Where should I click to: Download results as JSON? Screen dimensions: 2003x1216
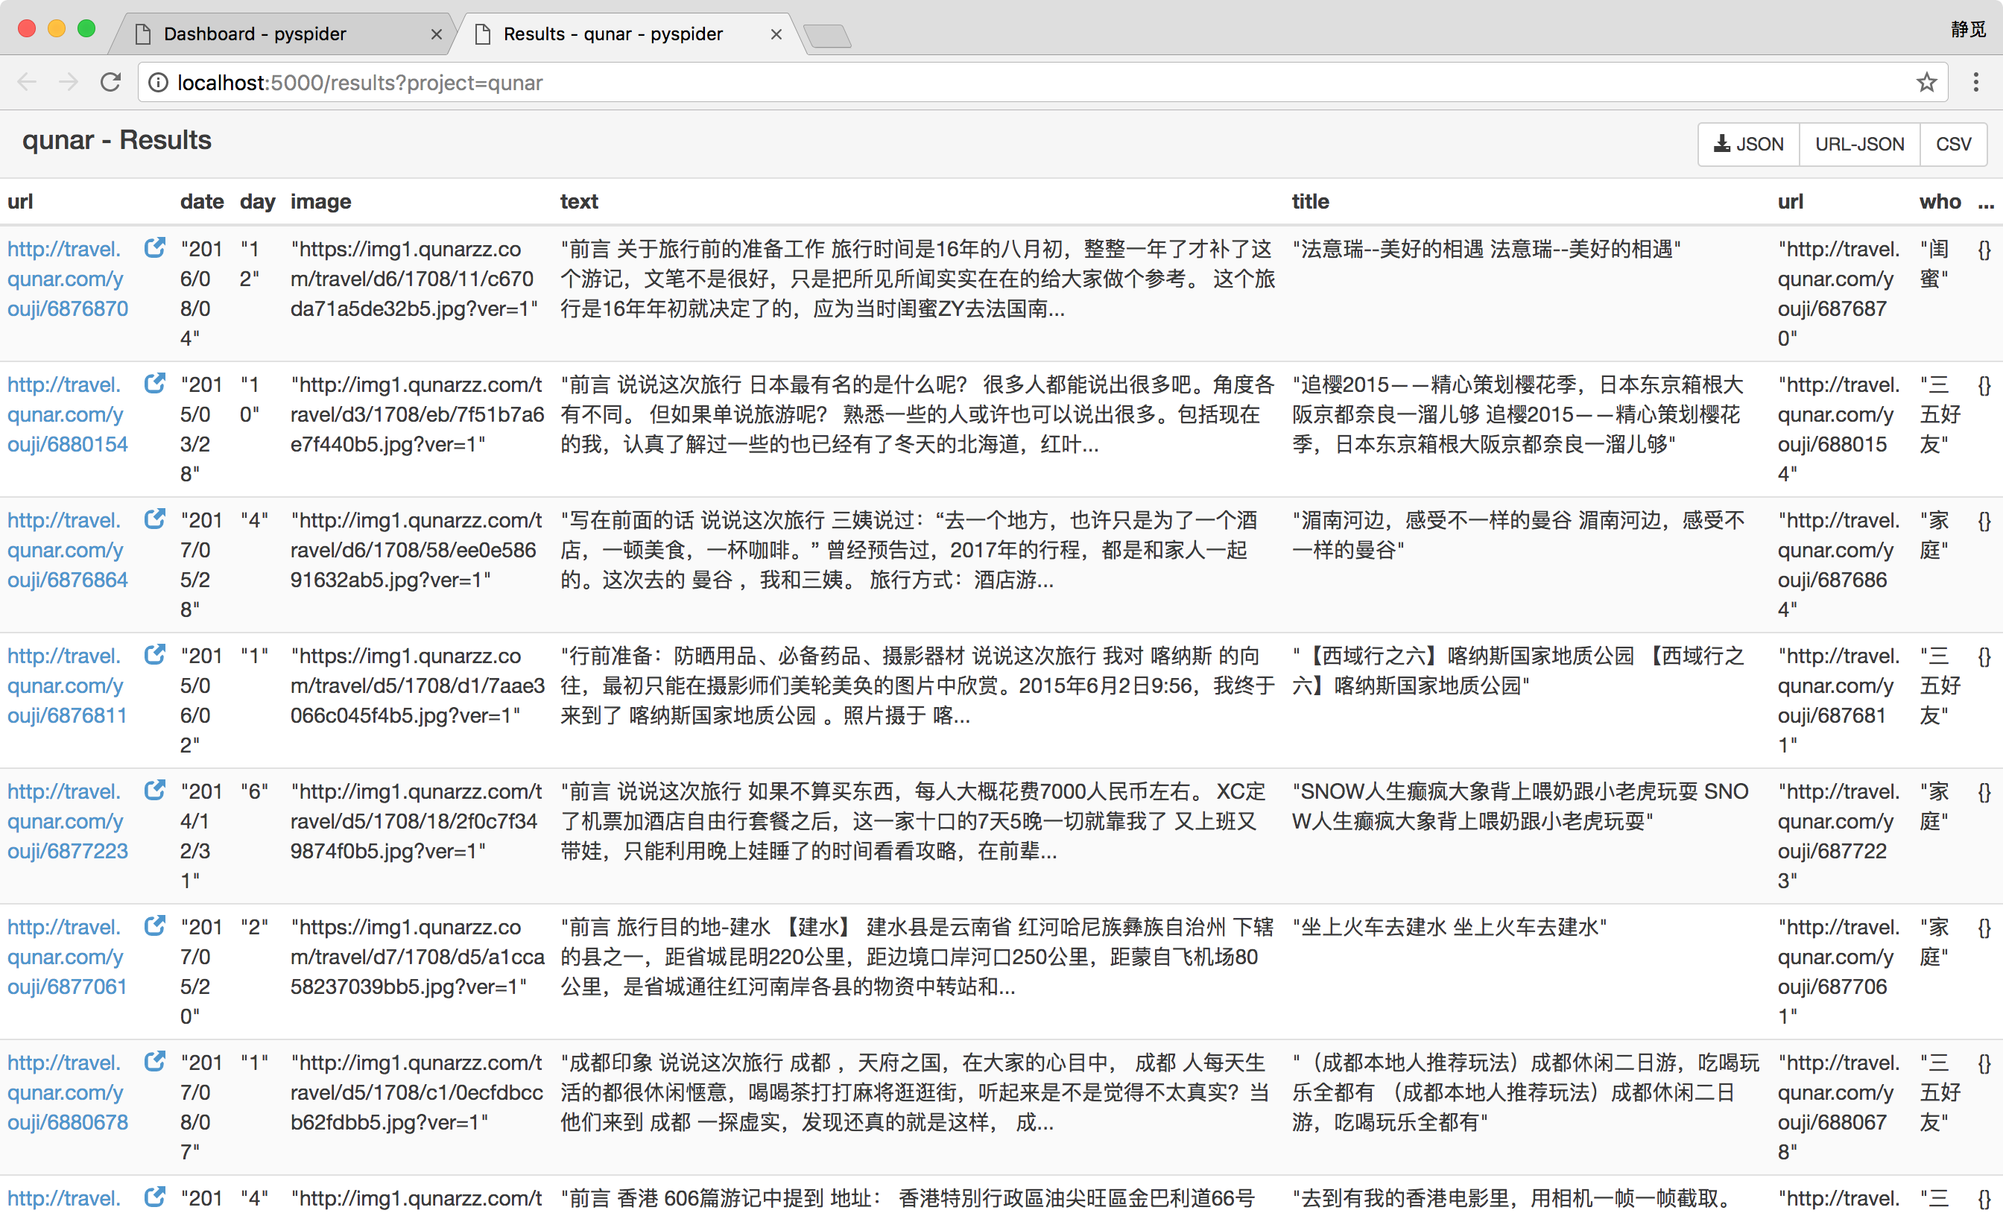coord(1749,145)
